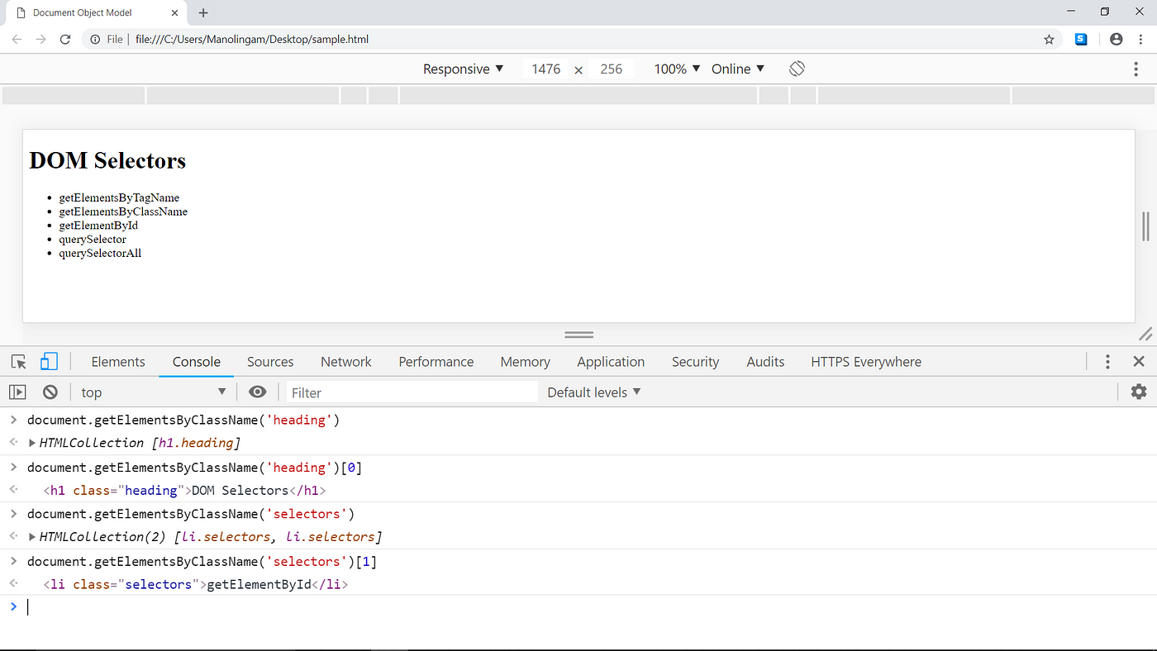Click the querySelector list item
Viewport: 1157px width, 651px height.
pyautogui.click(x=93, y=239)
